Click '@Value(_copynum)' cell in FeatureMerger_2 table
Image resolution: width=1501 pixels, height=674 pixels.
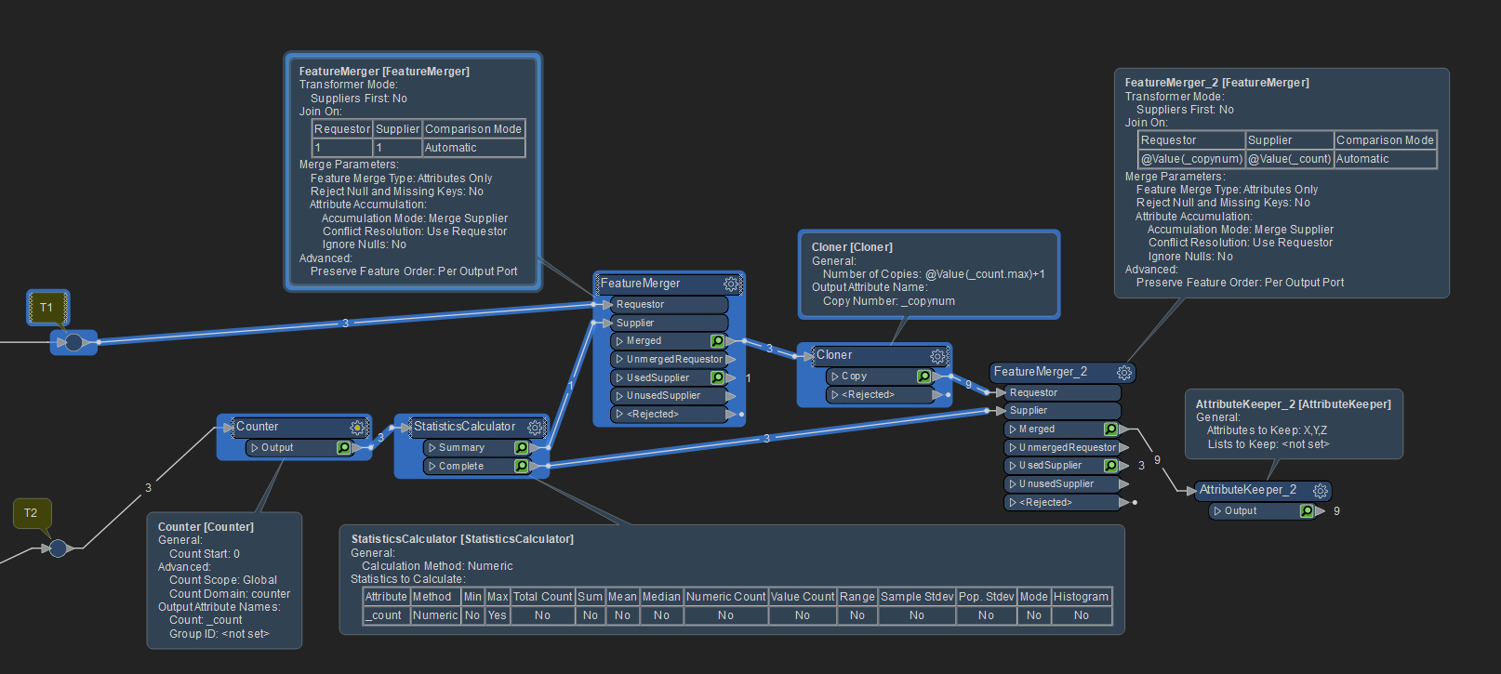pyautogui.click(x=1191, y=159)
